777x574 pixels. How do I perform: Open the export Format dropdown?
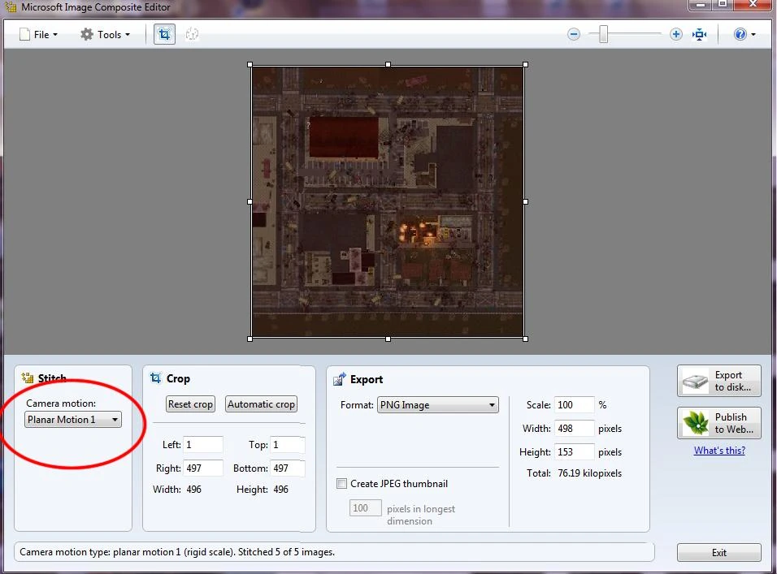pos(491,404)
